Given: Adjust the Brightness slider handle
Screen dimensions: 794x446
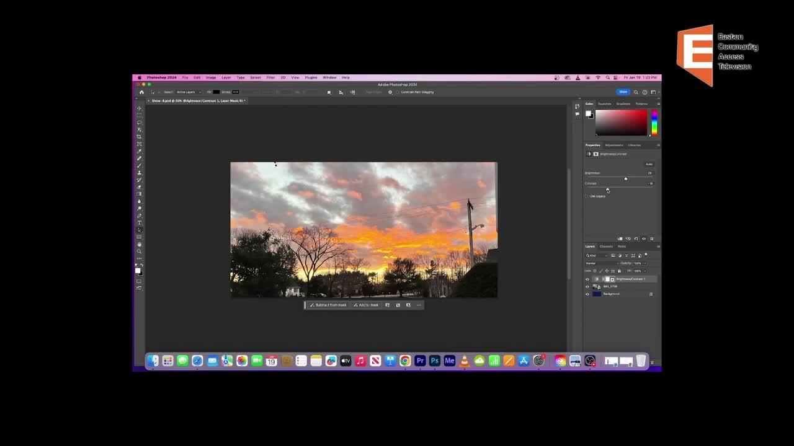Looking at the screenshot, I should [625, 179].
